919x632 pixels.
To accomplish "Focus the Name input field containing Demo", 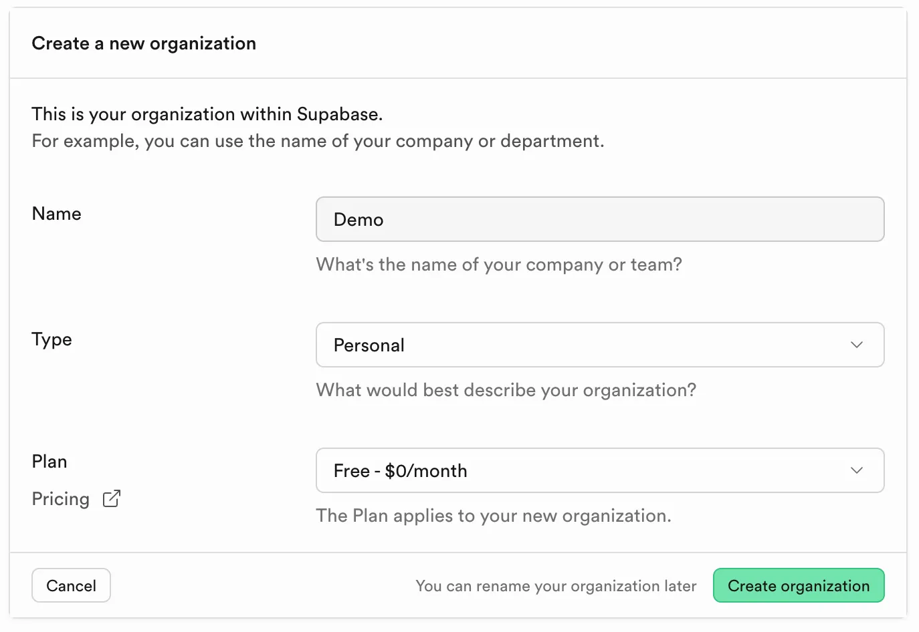I will click(599, 219).
